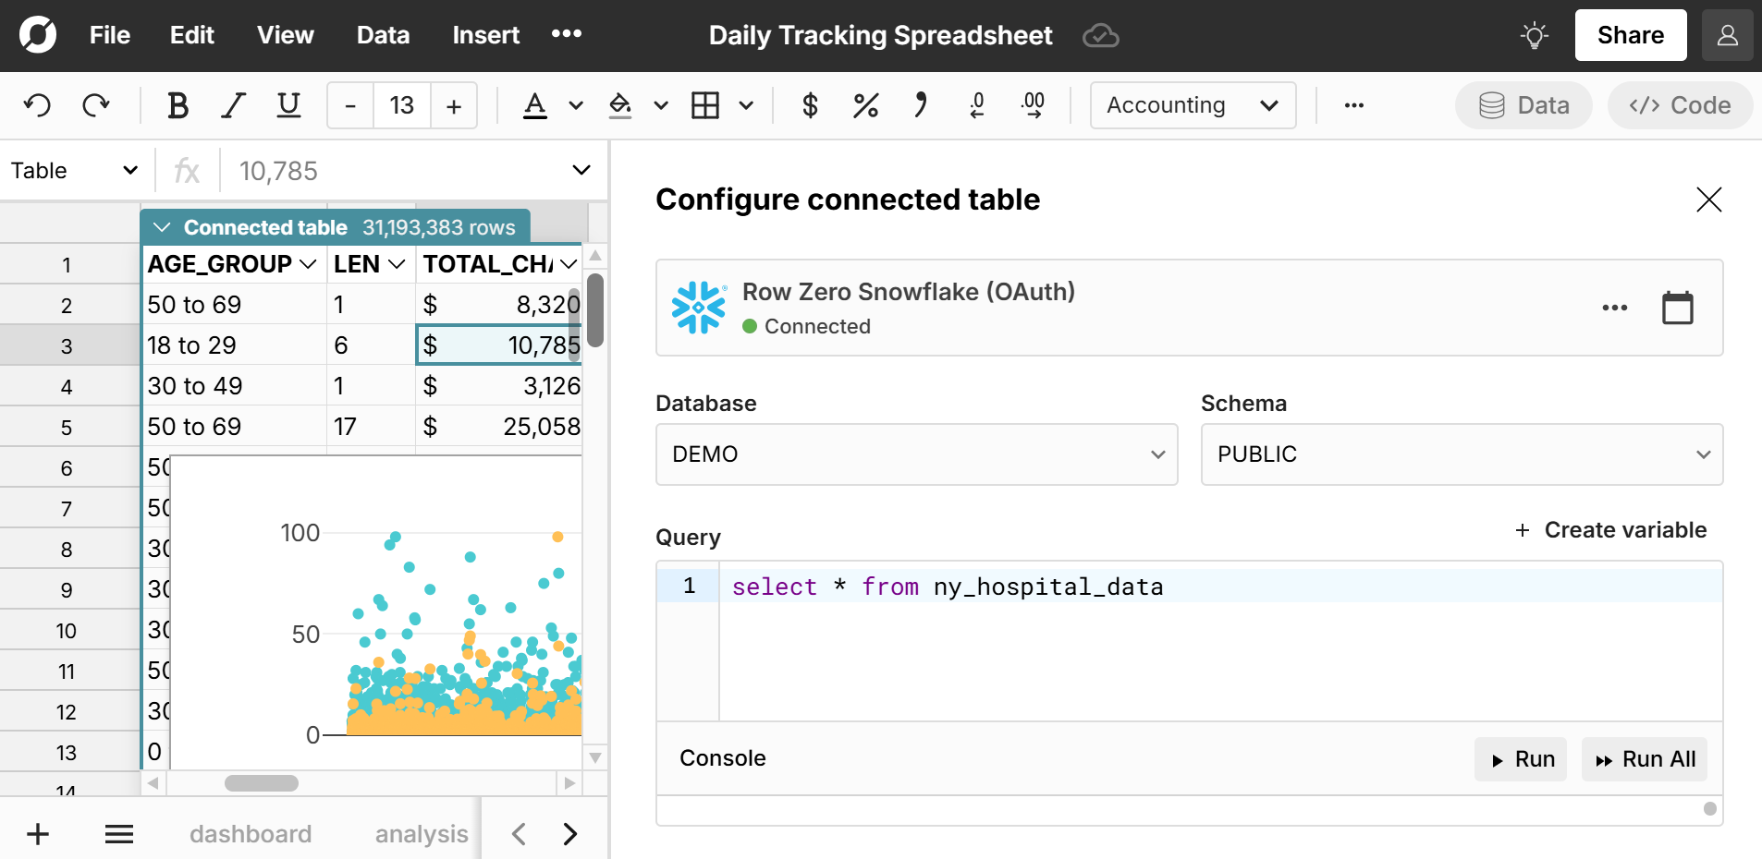Apply percent number format

pyautogui.click(x=865, y=105)
